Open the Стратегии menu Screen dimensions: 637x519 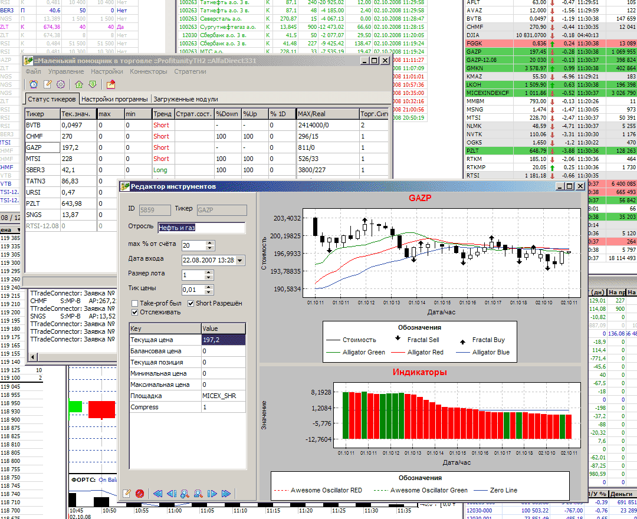click(x=190, y=71)
